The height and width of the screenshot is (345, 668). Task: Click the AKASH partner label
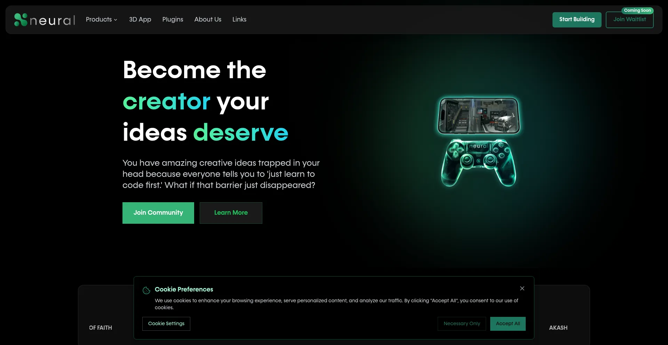[558, 328]
